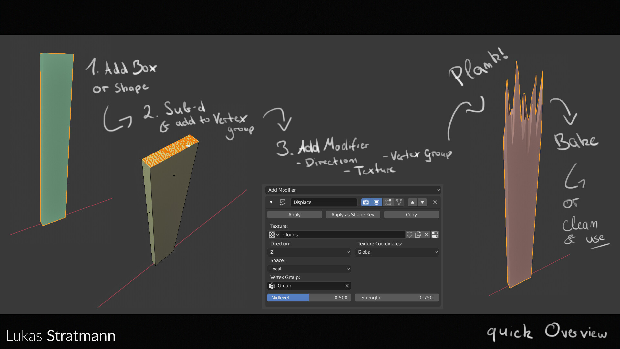The image size is (620, 349).
Task: Click the fake user shield icon for Clouds
Action: click(x=409, y=235)
